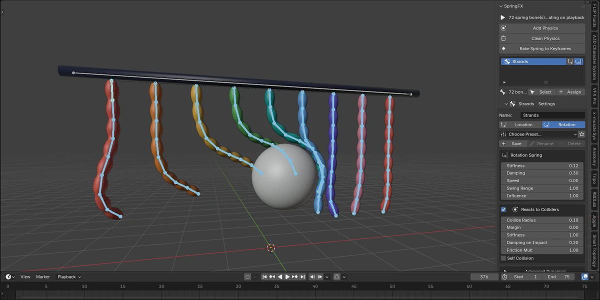The width and height of the screenshot is (600, 300).
Task: Click the End frame field 75
Action: [558, 276]
